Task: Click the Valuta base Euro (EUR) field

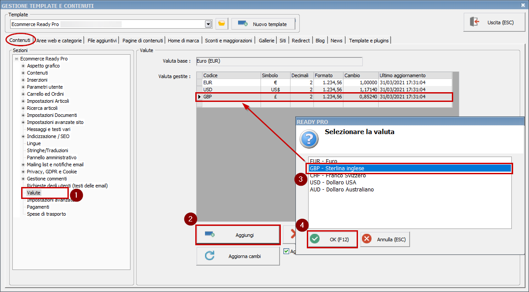Action: click(x=279, y=61)
